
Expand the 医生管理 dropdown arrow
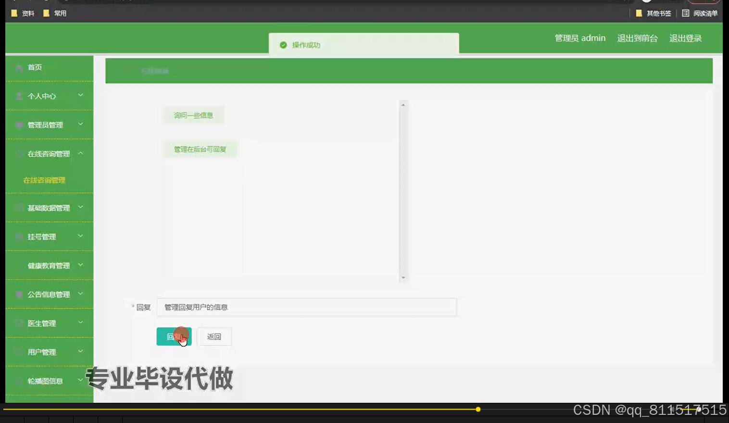pyautogui.click(x=80, y=323)
